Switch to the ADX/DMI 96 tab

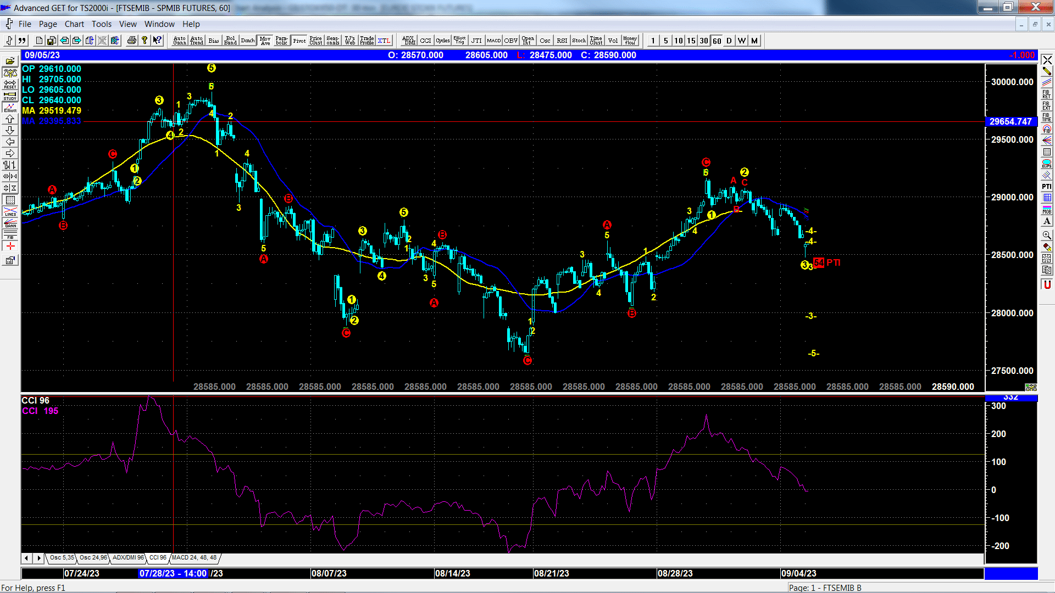tap(128, 558)
